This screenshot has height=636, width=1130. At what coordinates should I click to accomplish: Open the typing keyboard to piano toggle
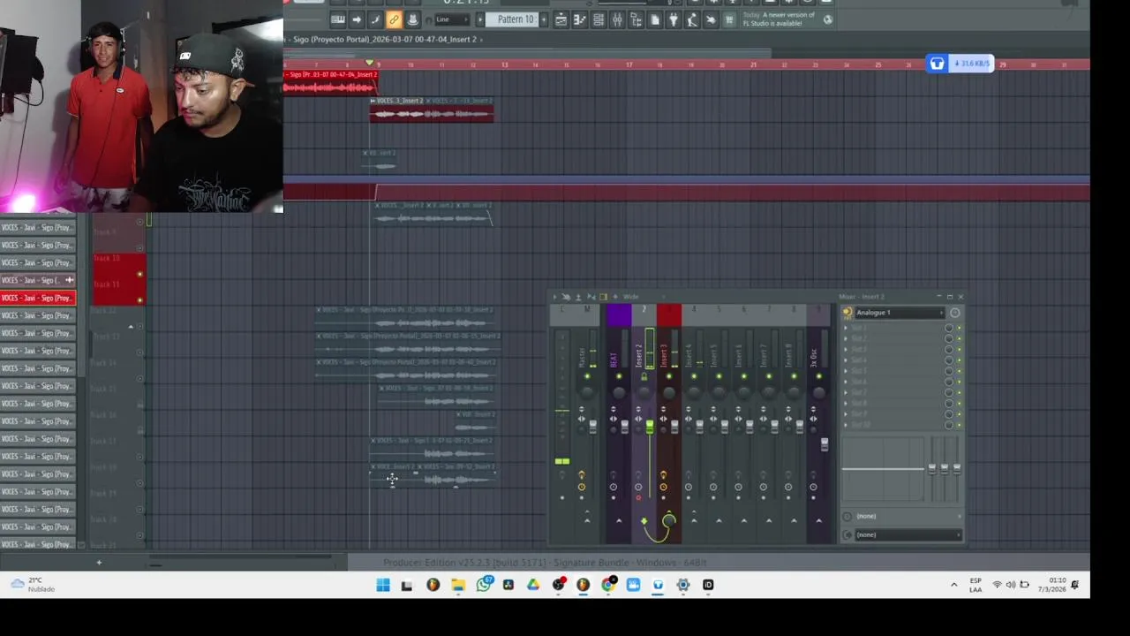[x=338, y=19]
